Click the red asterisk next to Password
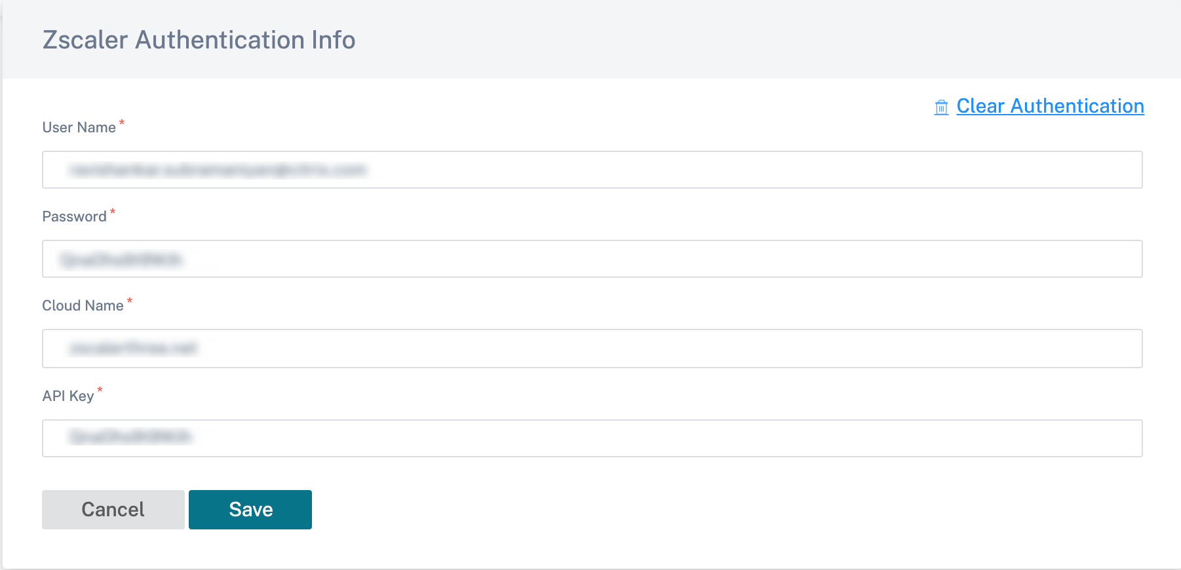 point(113,212)
